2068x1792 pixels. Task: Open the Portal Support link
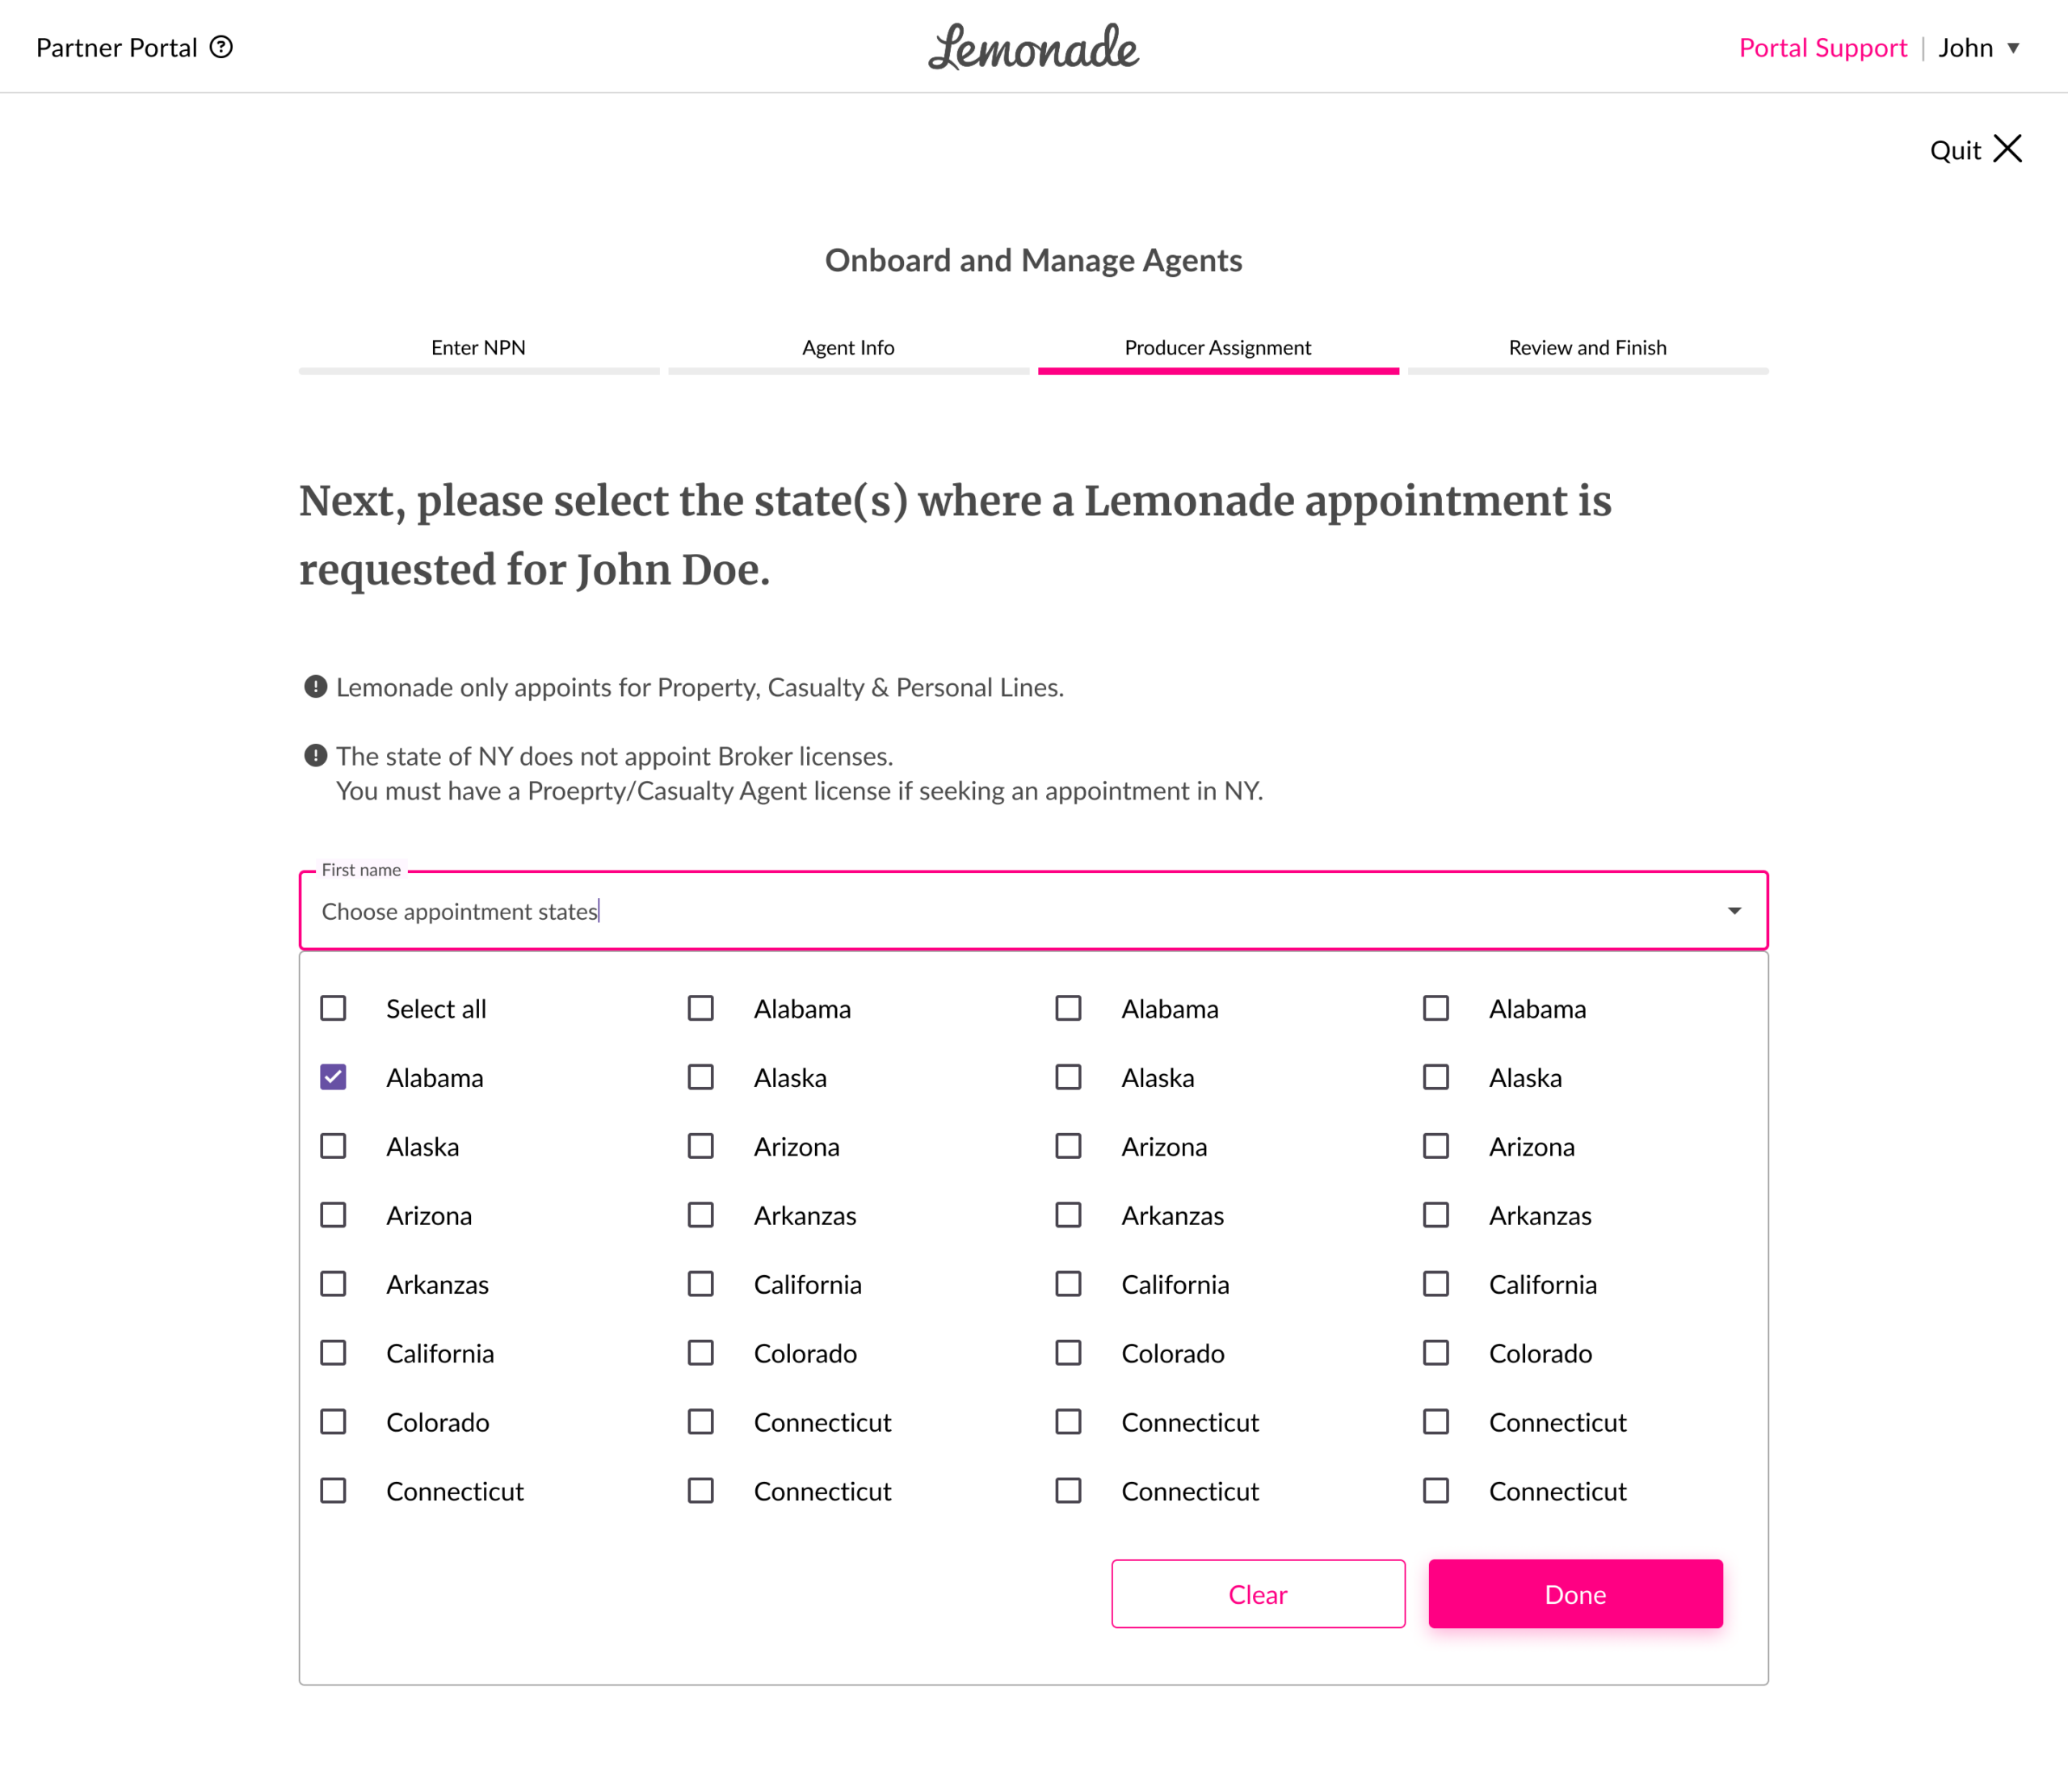(1823, 48)
